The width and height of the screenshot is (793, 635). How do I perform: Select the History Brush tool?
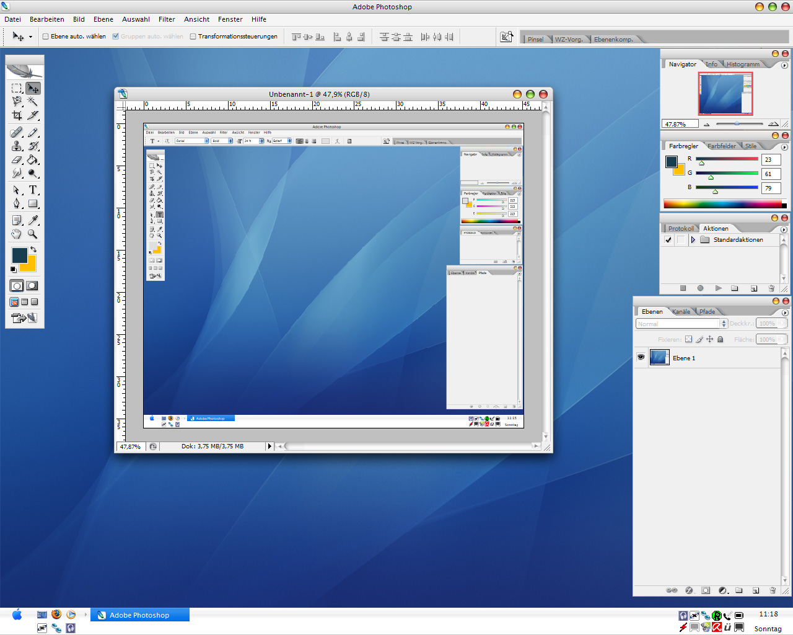click(33, 146)
